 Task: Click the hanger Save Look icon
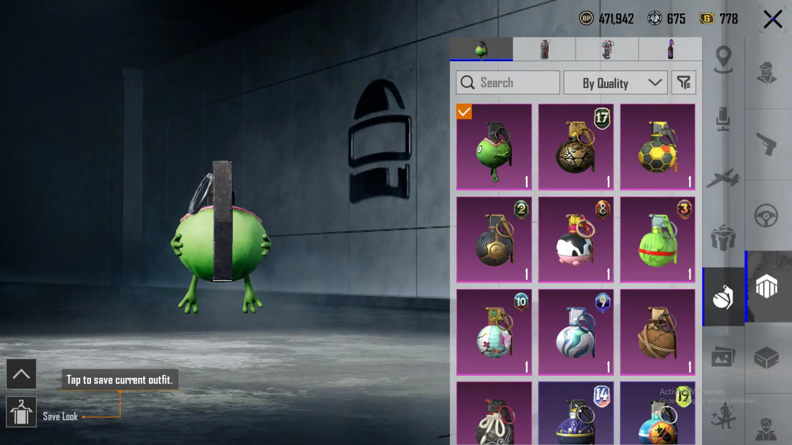click(21, 412)
